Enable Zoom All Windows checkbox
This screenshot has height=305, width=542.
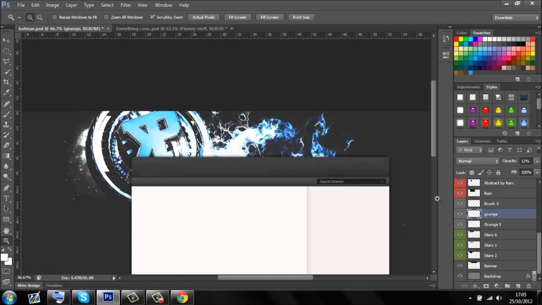tap(106, 17)
